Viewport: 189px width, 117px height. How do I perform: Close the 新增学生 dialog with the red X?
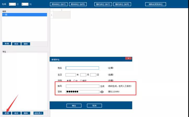(x=129, y=58)
